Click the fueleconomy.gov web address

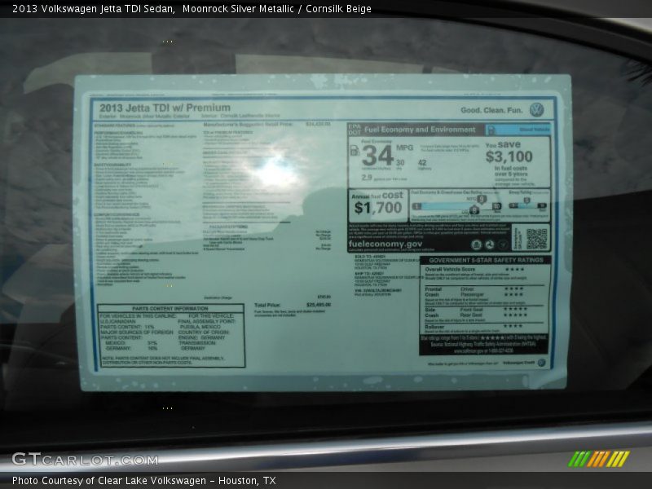[x=385, y=244]
